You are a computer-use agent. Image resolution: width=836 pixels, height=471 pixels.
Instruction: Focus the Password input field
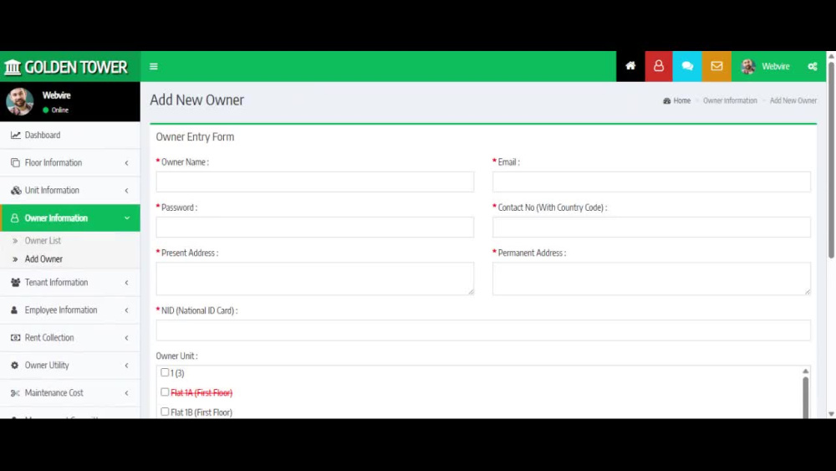tap(314, 228)
